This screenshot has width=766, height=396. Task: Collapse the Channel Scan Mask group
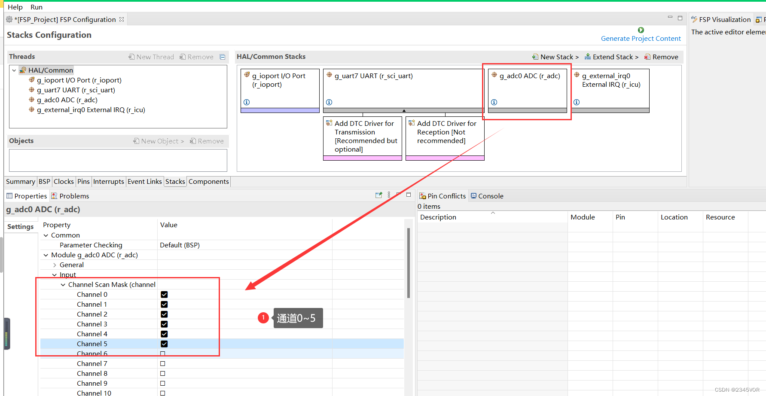[x=63, y=285]
